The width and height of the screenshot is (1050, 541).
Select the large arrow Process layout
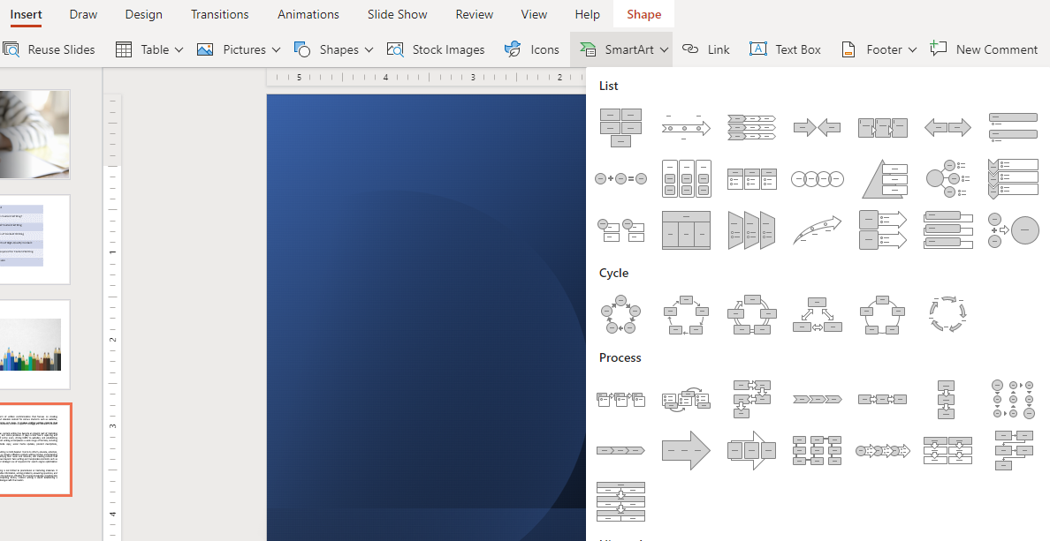tap(686, 450)
